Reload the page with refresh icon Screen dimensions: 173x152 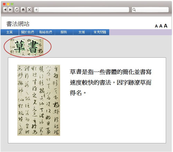(x=17, y=10)
